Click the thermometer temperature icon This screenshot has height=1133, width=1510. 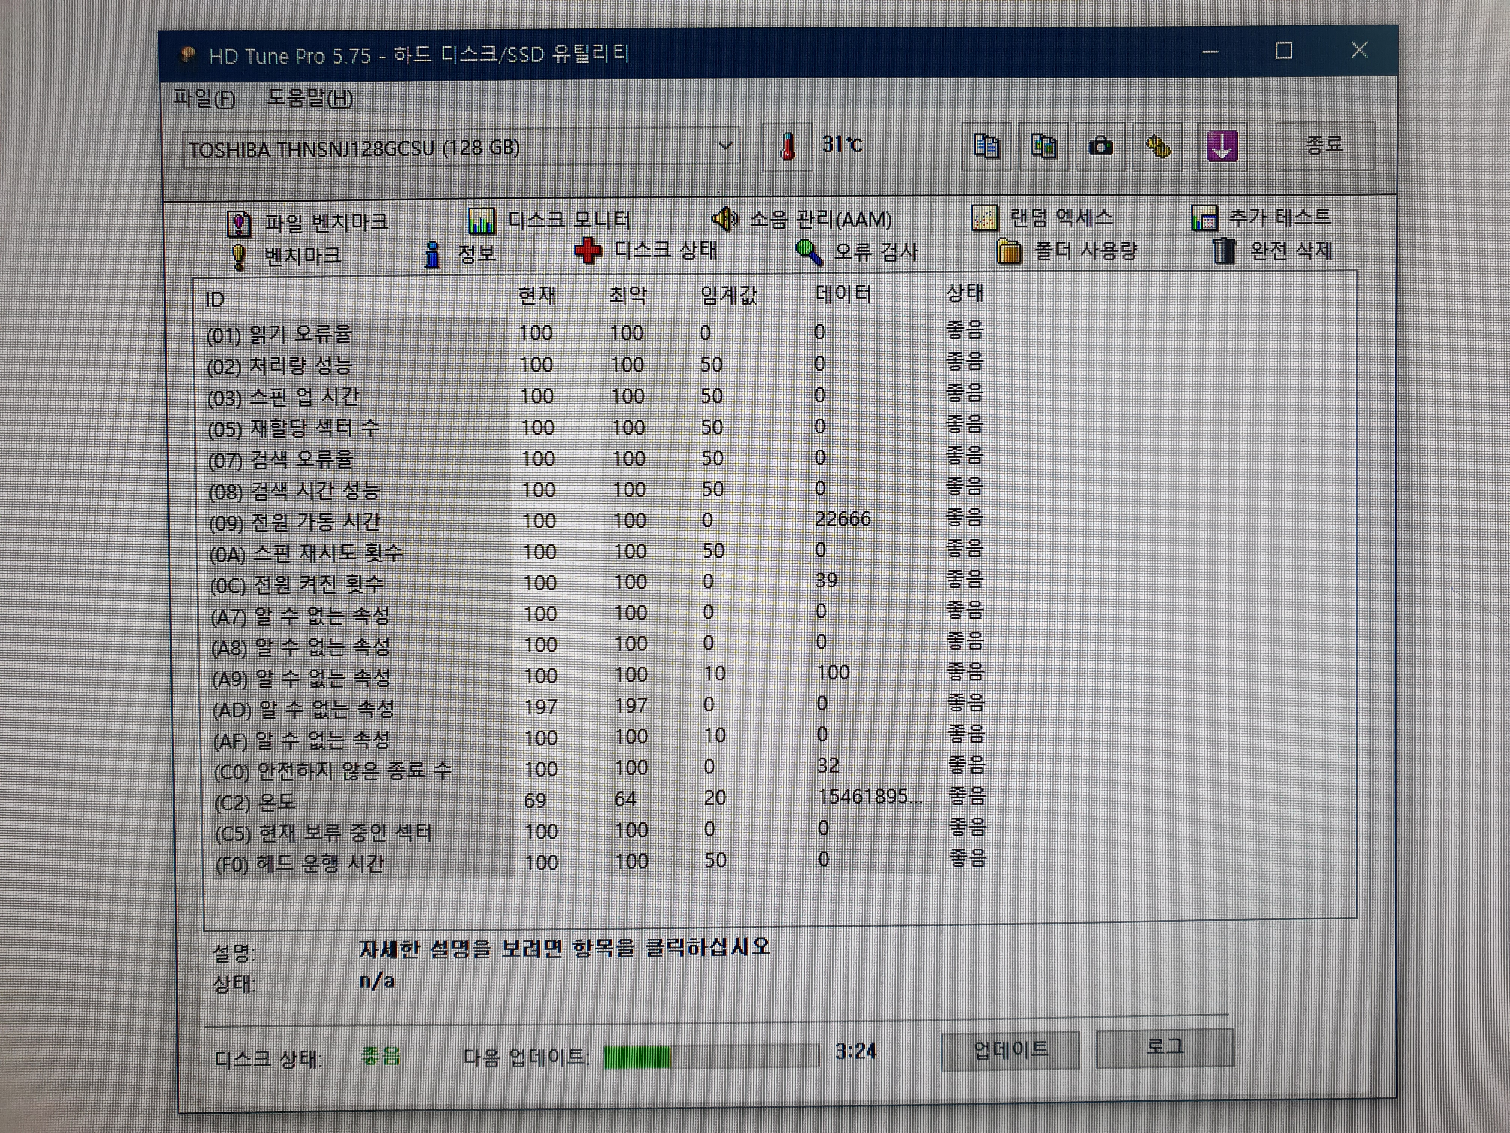click(787, 146)
